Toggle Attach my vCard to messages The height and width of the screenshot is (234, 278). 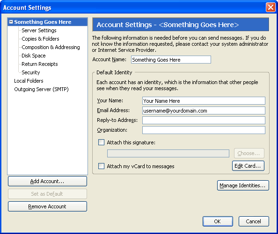[x=101, y=166]
